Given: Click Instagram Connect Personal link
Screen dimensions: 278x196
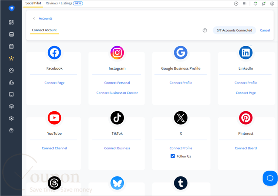Looking at the screenshot, I should pos(117,83).
